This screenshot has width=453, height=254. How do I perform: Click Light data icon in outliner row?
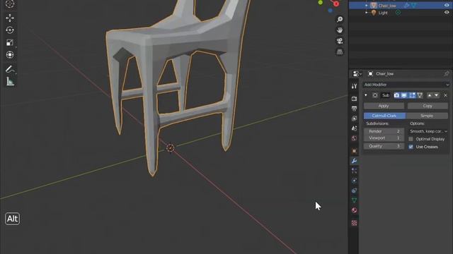click(398, 13)
